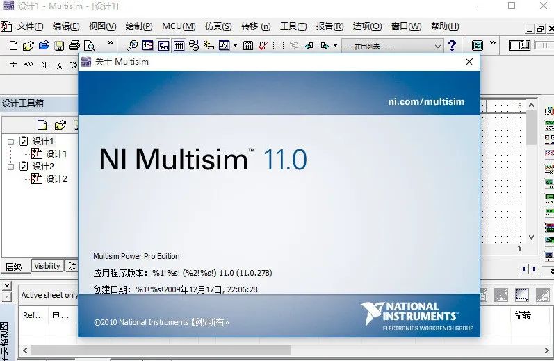Viewport: 554px width, 361px height.
Task: Click the magnifier Find icon in toolbar
Action: [x=132, y=46]
